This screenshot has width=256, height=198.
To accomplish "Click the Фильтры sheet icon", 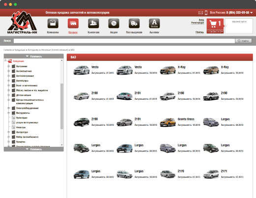I will point(13,127).
